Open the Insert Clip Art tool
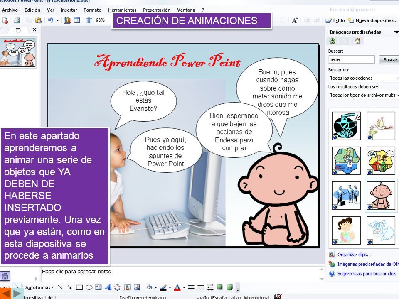The height and width of the screenshot is (299, 399). pyautogui.click(x=127, y=287)
